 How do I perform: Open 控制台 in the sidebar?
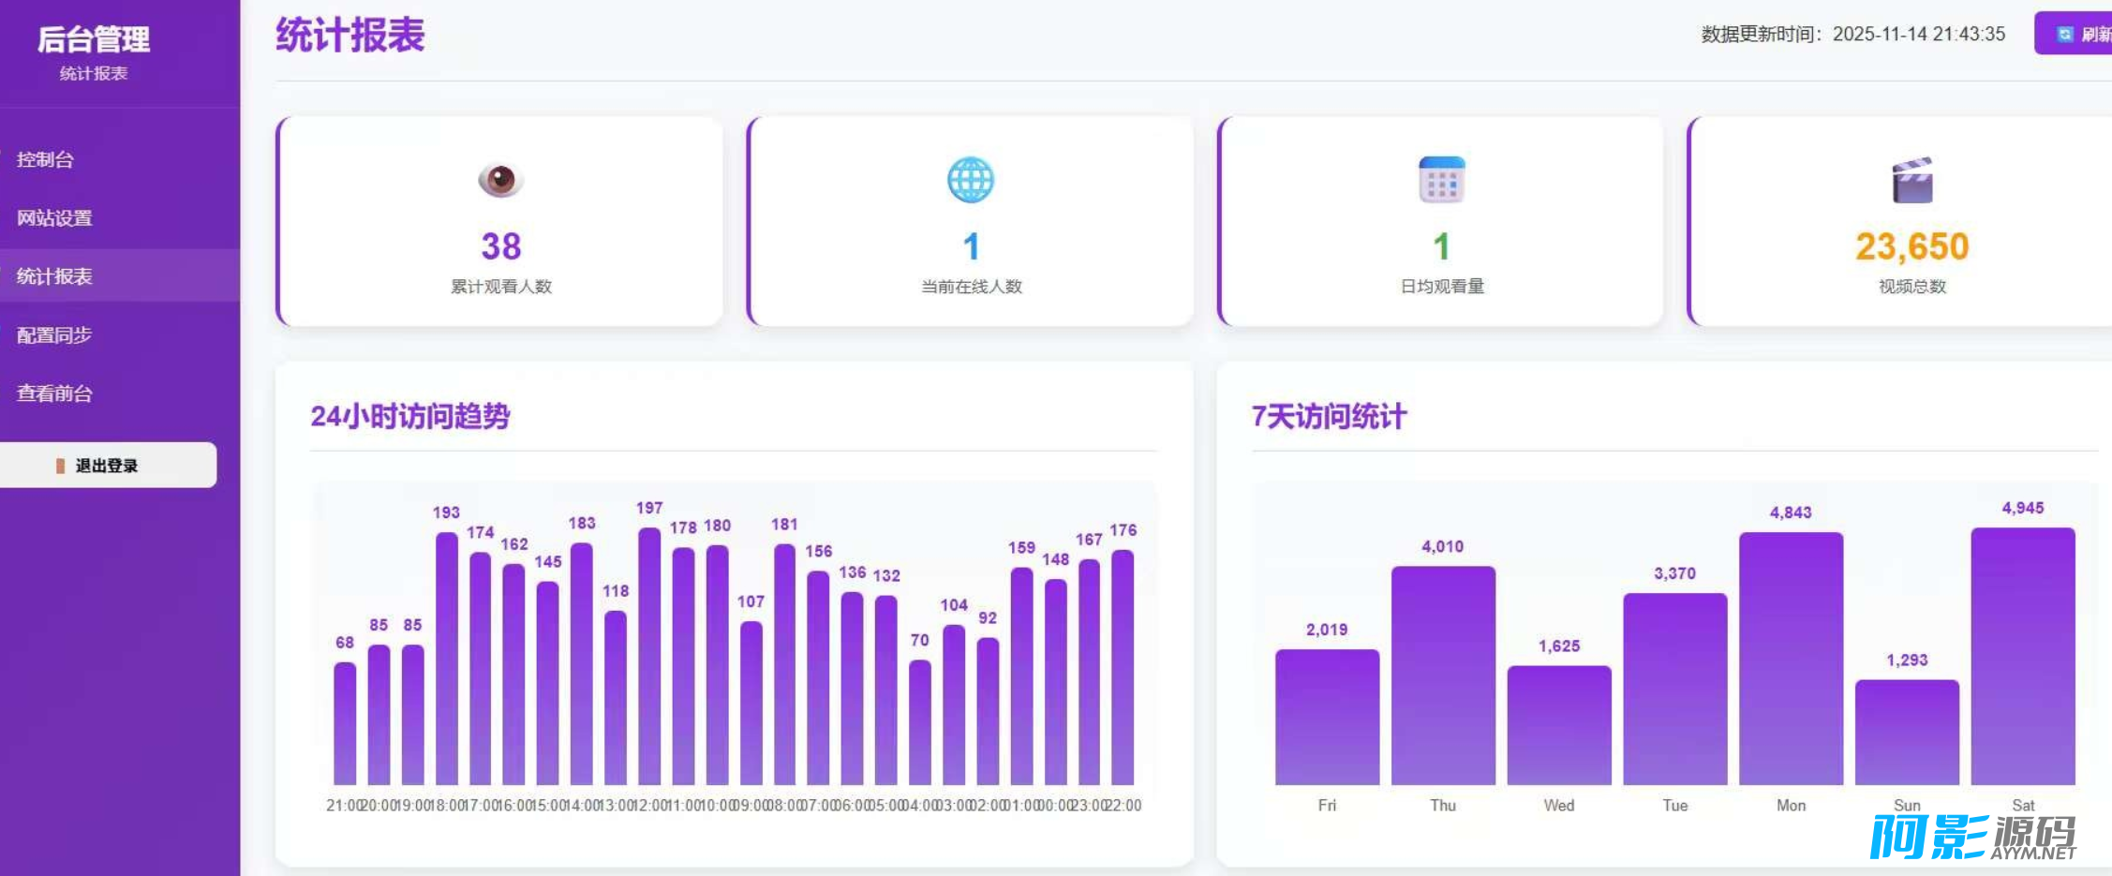(x=45, y=159)
